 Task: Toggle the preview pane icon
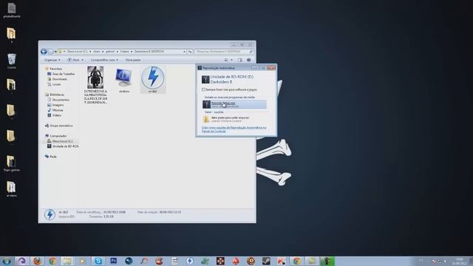click(239, 60)
